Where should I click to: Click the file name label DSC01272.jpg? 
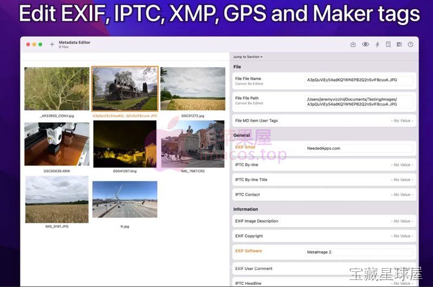(x=193, y=116)
